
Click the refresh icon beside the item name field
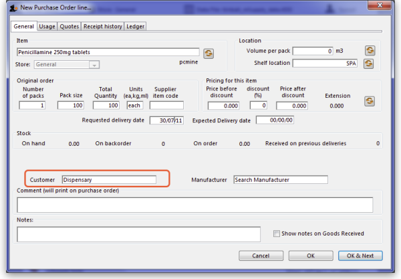point(208,53)
